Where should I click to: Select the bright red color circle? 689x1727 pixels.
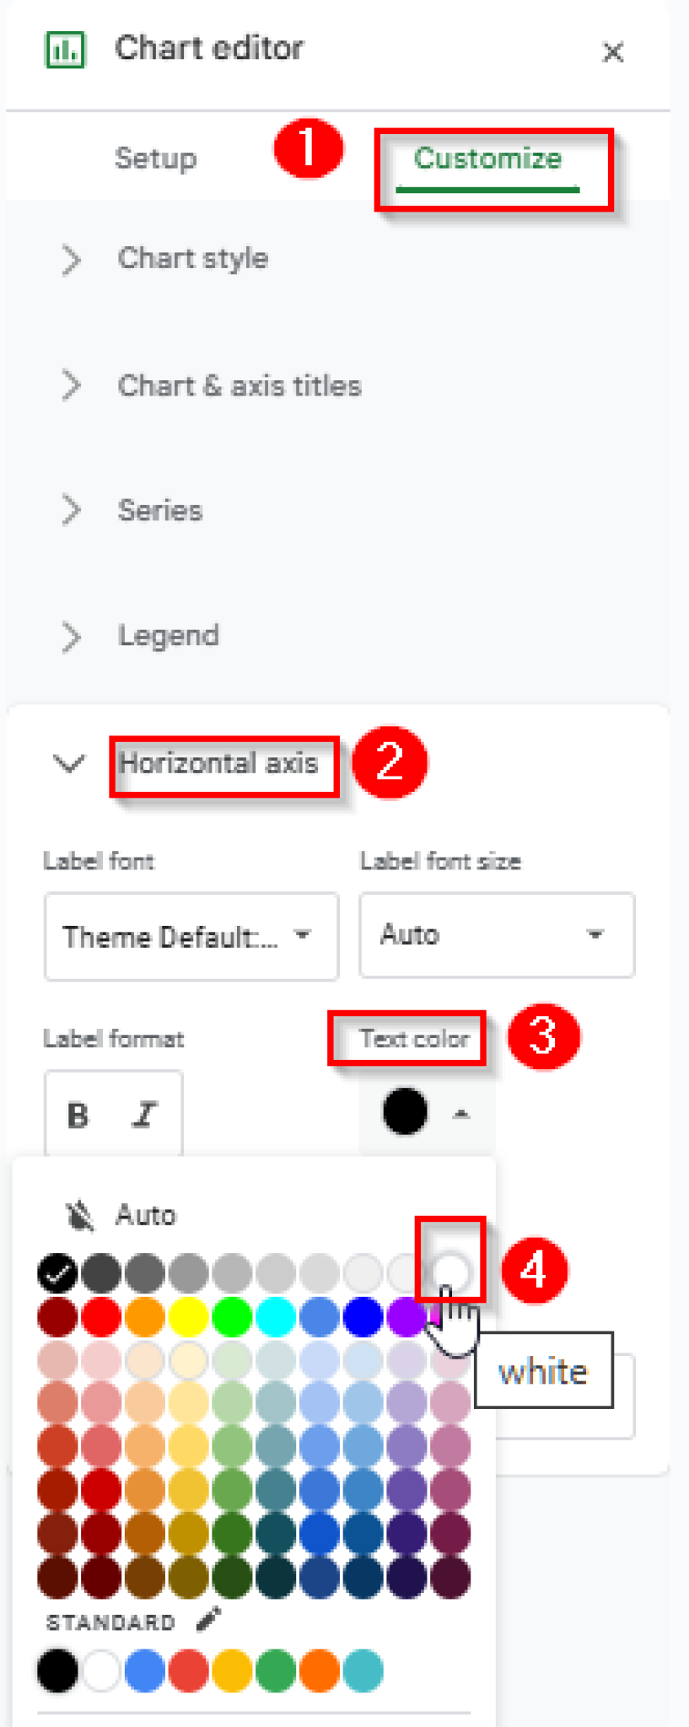(100, 1317)
